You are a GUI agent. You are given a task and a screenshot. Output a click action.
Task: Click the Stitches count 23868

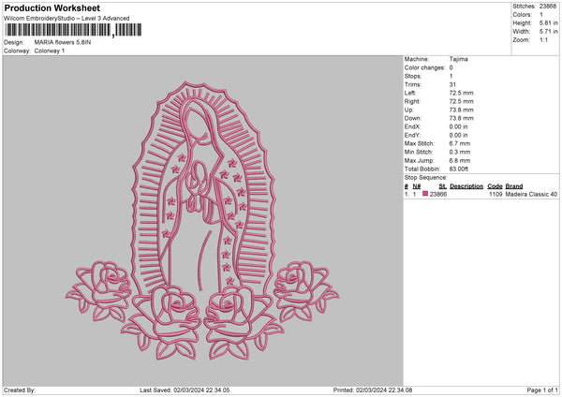pos(548,7)
